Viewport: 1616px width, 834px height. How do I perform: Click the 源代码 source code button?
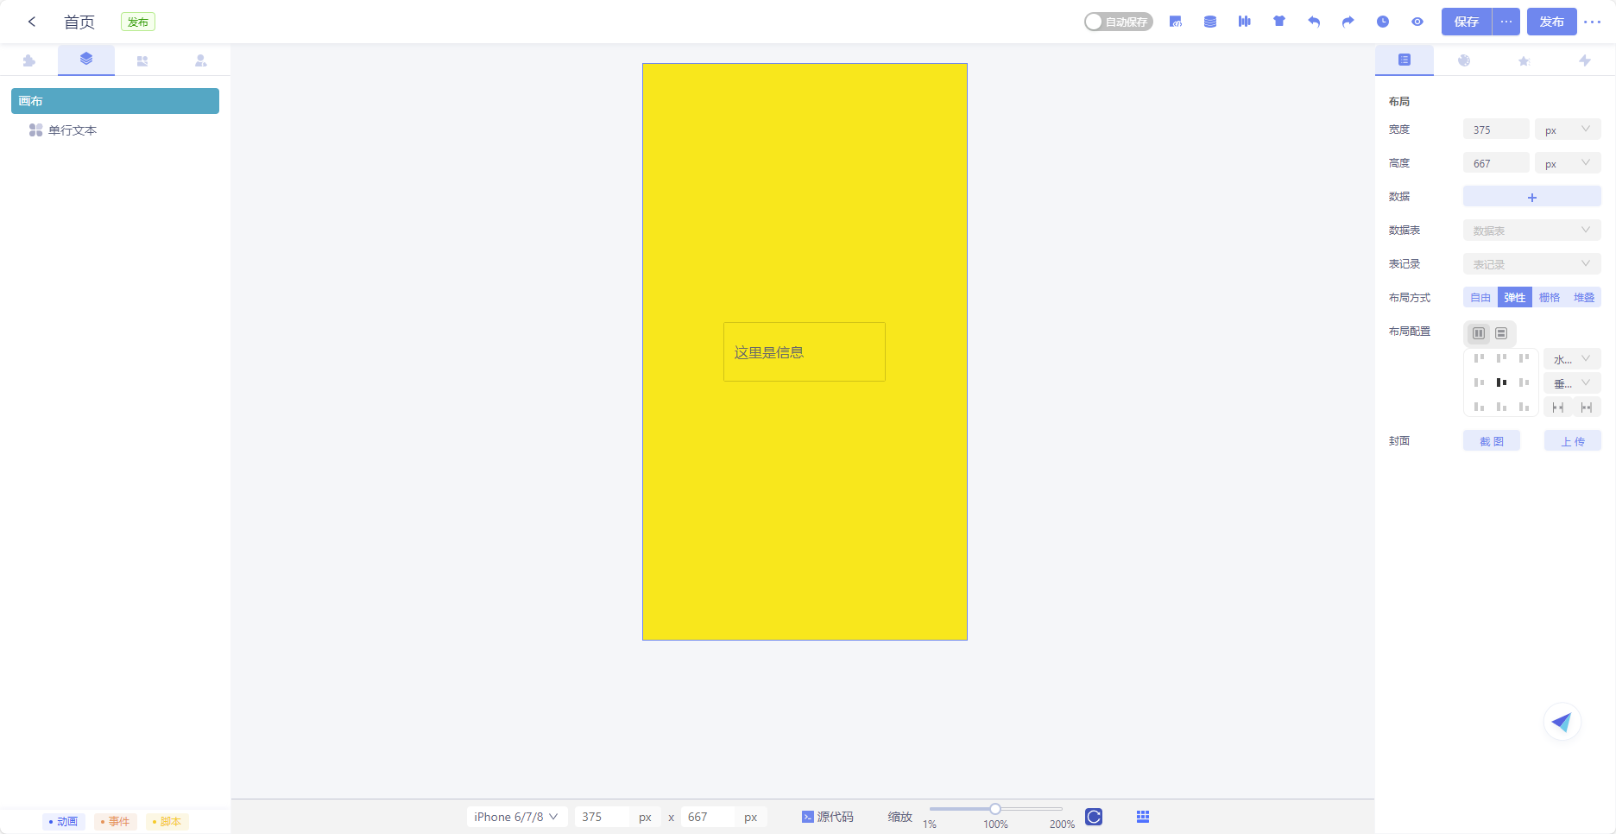(827, 817)
